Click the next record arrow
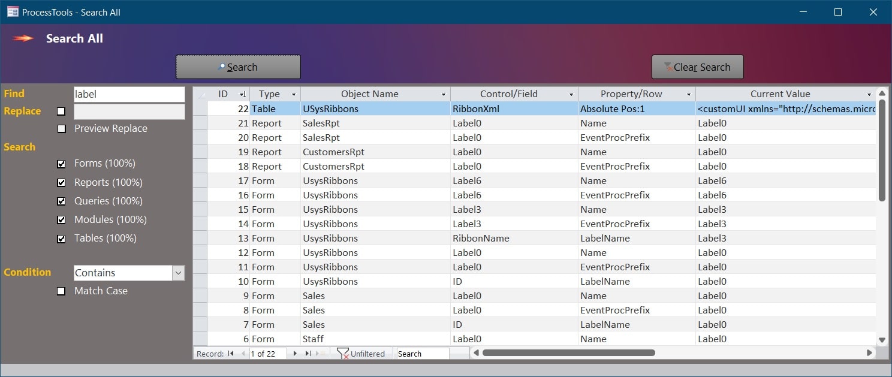 [x=295, y=353]
